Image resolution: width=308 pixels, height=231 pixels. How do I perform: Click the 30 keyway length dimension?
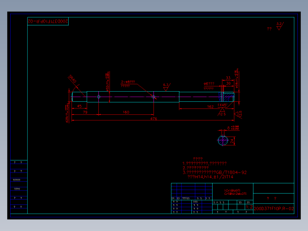[228, 84]
